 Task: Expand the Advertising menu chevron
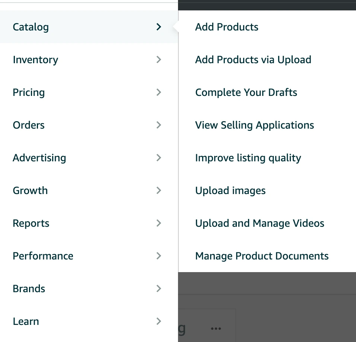click(159, 158)
